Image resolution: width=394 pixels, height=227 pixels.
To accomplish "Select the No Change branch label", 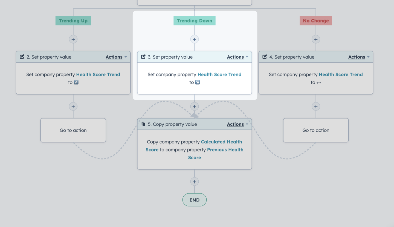I will coord(316,21).
